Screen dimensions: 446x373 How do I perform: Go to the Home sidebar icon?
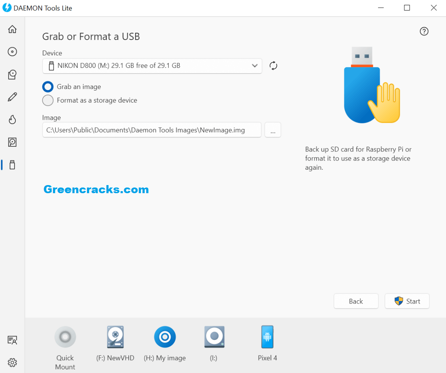pos(12,29)
